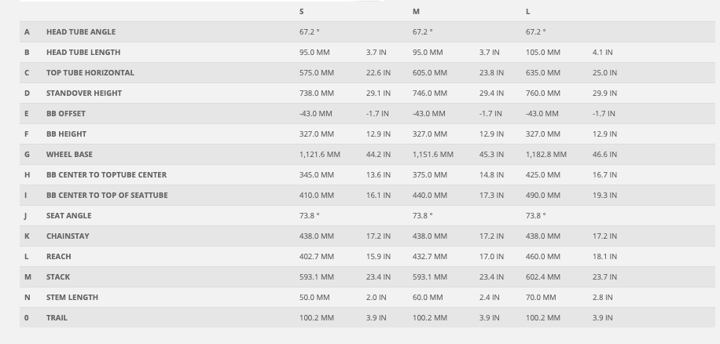The width and height of the screenshot is (720, 344).
Task: Click the S size column header
Action: 302,12
